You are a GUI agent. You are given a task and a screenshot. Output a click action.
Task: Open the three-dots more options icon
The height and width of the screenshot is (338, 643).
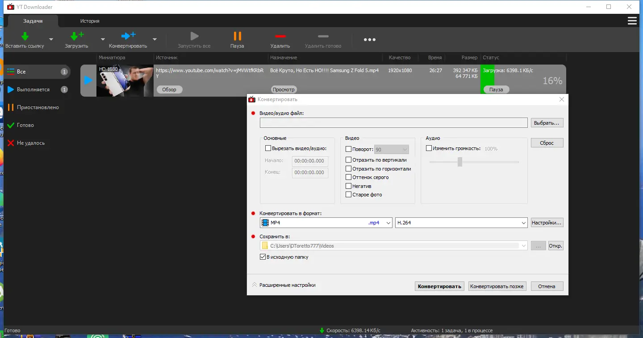coord(369,40)
